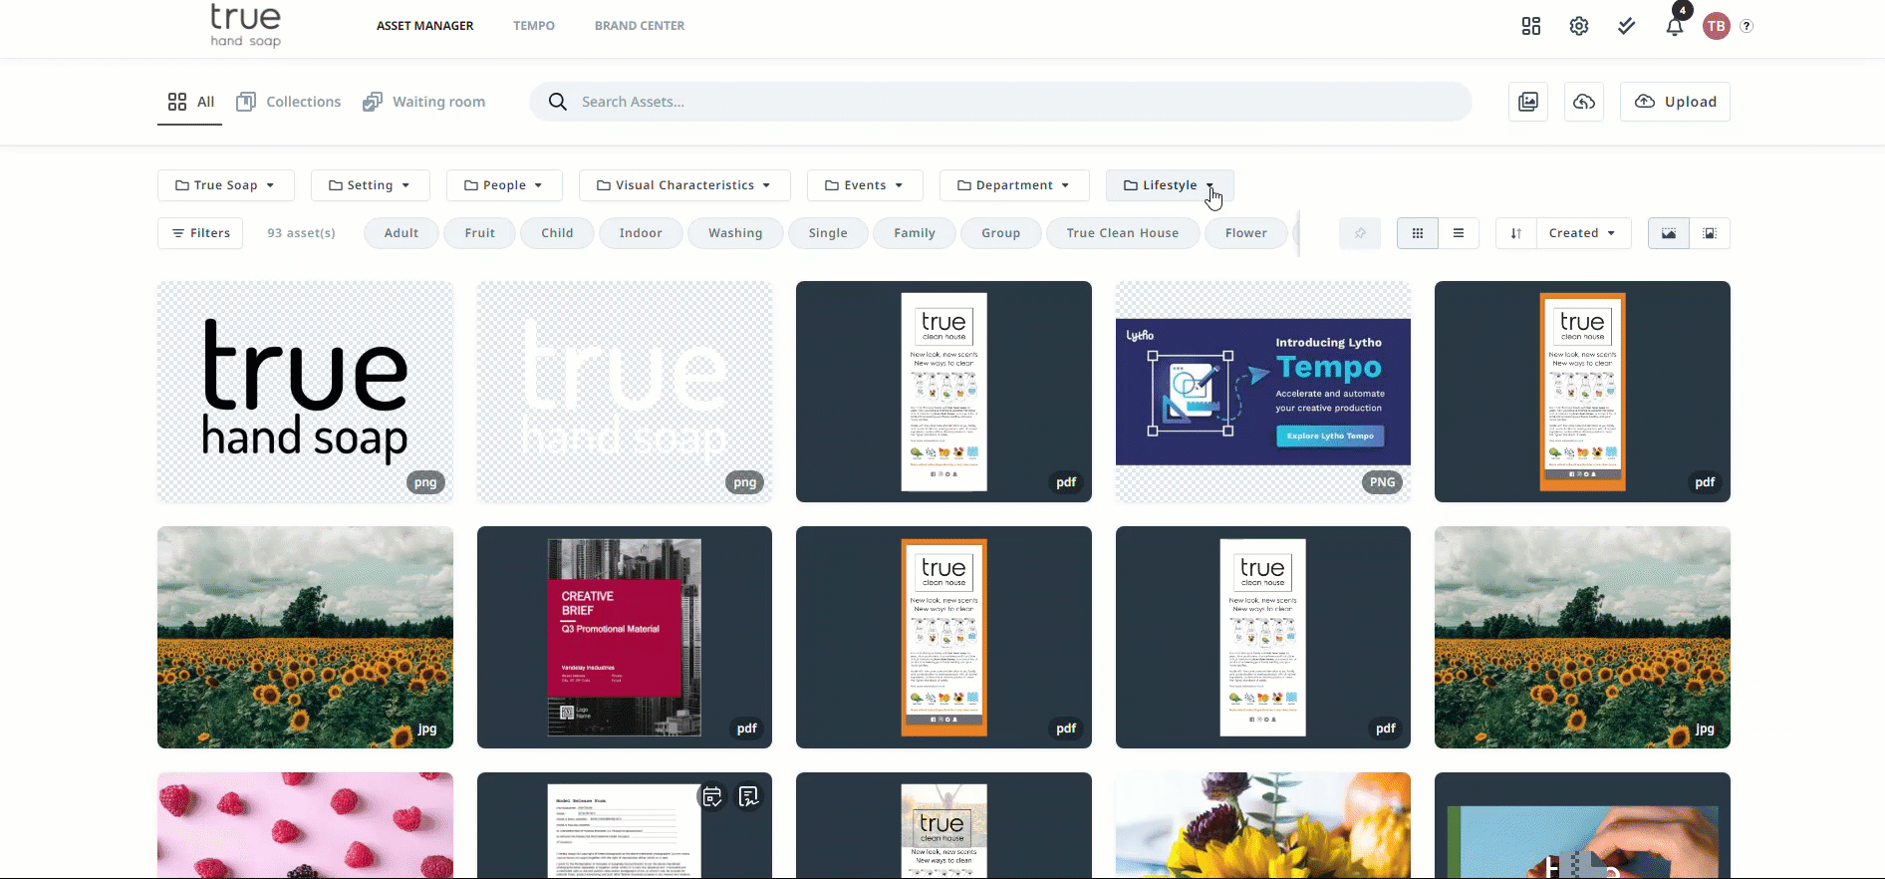
Task: Select the fit thumbnail display mode
Action: [1710, 233]
